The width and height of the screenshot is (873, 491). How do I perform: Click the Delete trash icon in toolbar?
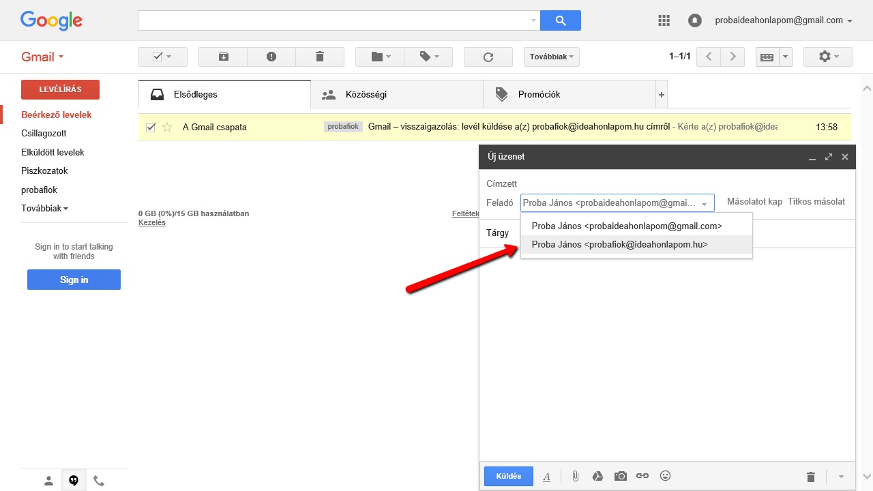(x=320, y=57)
